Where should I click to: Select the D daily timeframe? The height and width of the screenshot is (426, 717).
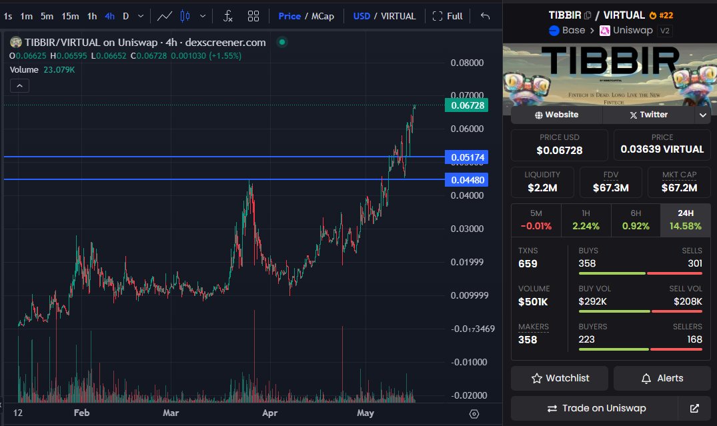pyautogui.click(x=126, y=17)
